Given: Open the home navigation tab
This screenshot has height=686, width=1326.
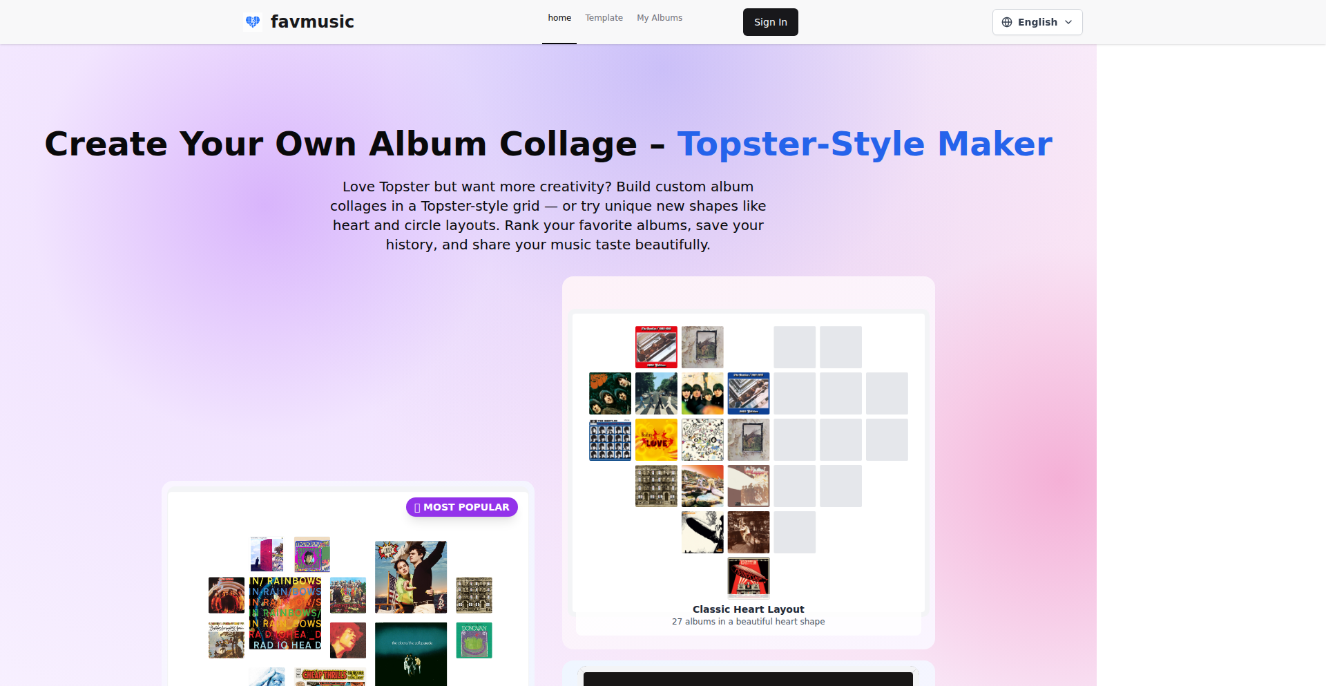Looking at the screenshot, I should [559, 18].
